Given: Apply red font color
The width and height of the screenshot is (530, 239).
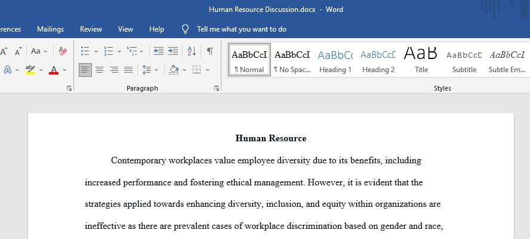Looking at the screenshot, I should 54,70.
